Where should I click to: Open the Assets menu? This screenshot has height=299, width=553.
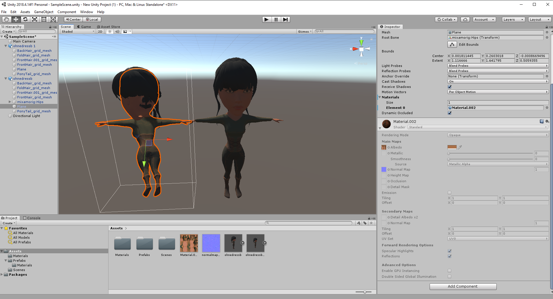25,12
